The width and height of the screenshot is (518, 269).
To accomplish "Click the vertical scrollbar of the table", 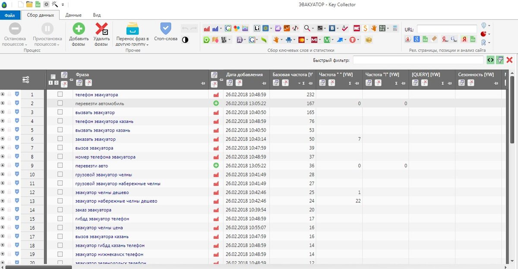I will (x=512, y=110).
